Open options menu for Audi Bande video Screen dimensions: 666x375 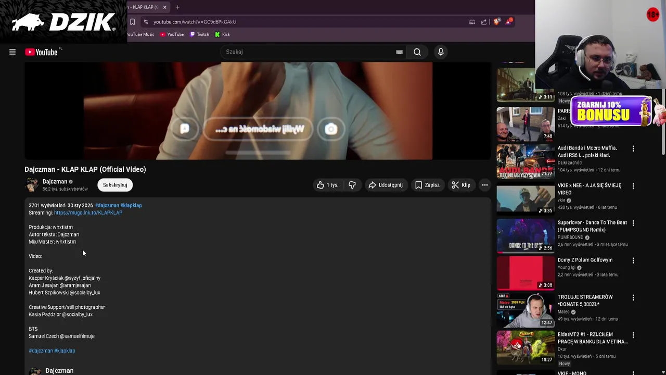(x=633, y=149)
